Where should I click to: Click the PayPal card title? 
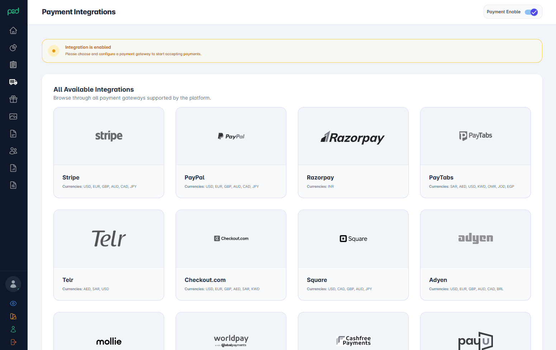(x=195, y=177)
